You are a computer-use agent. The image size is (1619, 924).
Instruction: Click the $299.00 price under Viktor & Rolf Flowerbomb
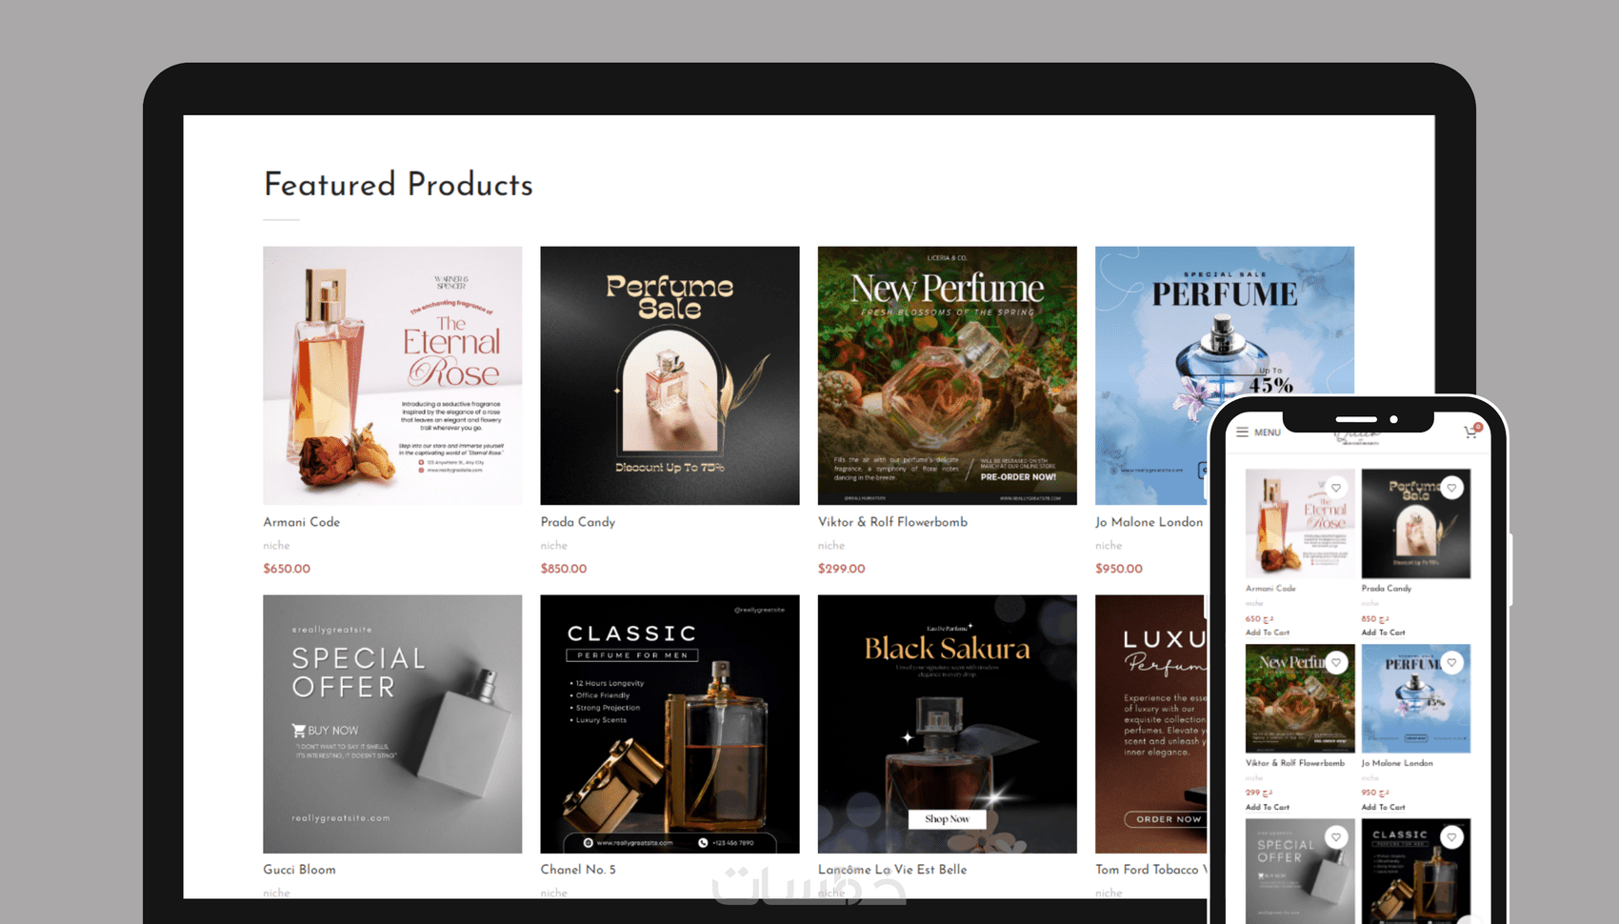pos(842,569)
